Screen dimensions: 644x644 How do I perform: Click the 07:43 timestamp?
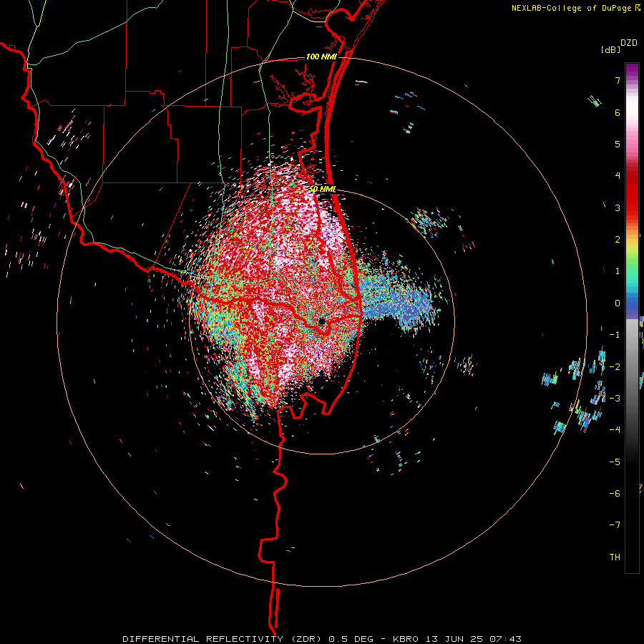(506, 639)
